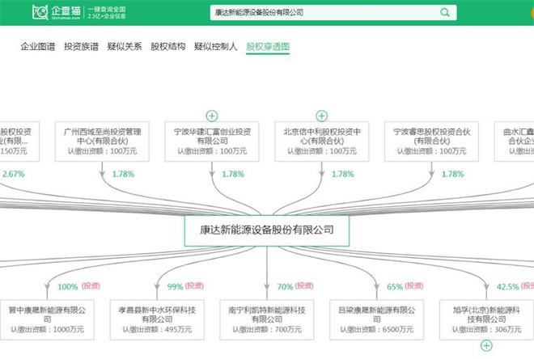Open the 企业图谱 tab
This screenshot has height=359, width=534.
click(37, 46)
